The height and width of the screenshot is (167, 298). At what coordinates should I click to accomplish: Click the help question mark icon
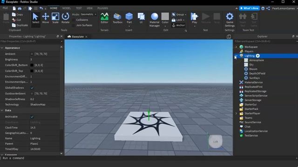click(x=263, y=8)
